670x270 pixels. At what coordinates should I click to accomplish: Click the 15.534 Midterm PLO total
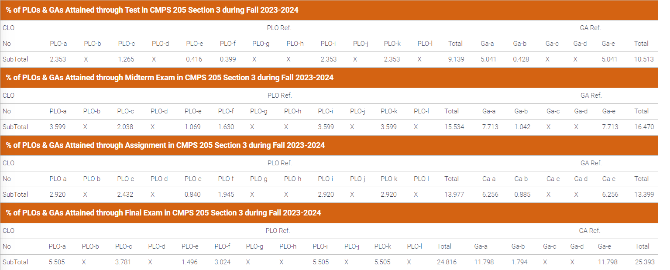tap(454, 127)
